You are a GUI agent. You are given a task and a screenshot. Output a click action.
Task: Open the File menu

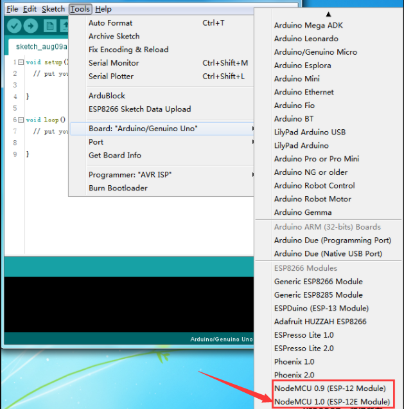(12, 9)
